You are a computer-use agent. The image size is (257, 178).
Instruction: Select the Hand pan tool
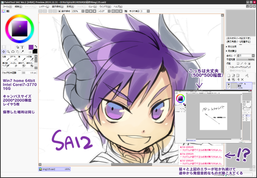(17, 52)
